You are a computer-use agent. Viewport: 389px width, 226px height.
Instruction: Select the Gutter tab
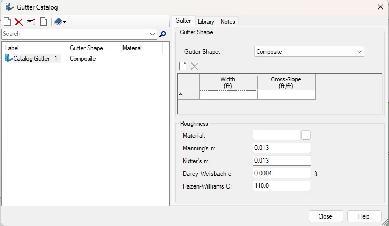coord(183,21)
